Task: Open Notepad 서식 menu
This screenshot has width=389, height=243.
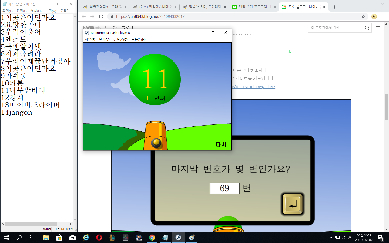Action: click(36, 11)
